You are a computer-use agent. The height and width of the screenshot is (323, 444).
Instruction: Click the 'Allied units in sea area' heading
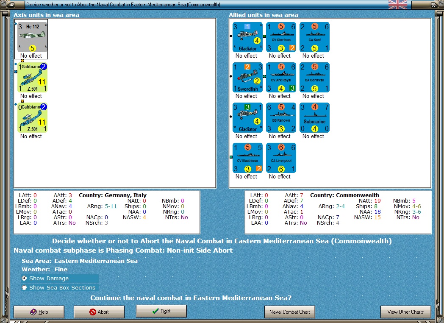point(264,15)
